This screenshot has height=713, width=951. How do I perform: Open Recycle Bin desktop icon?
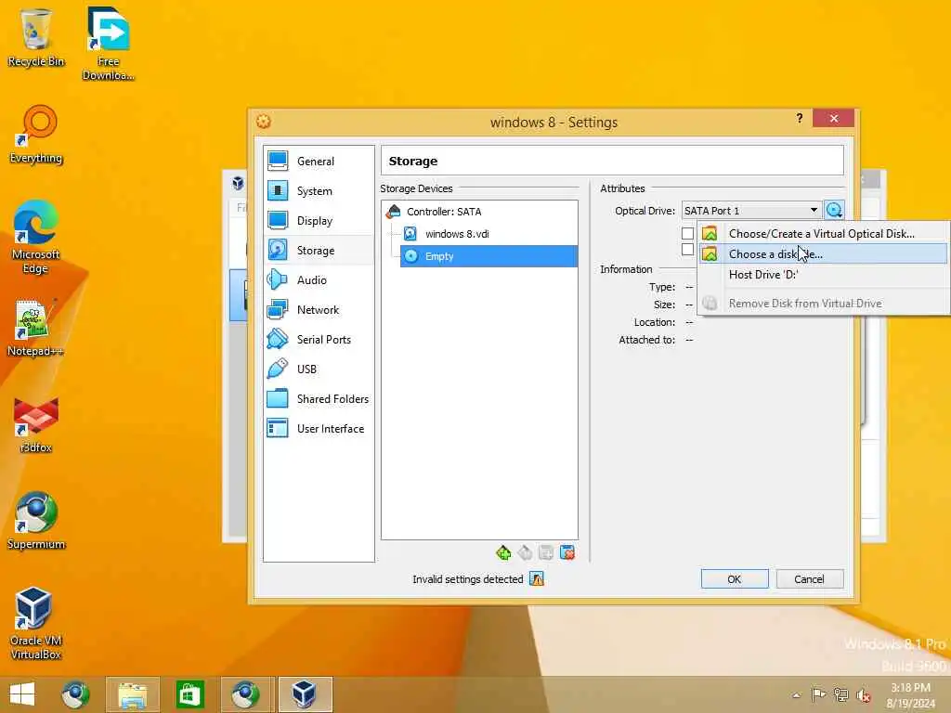36,37
